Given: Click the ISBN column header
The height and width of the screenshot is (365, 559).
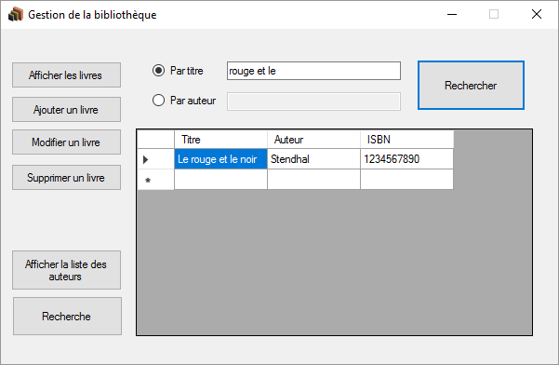Looking at the screenshot, I should click(x=406, y=140).
